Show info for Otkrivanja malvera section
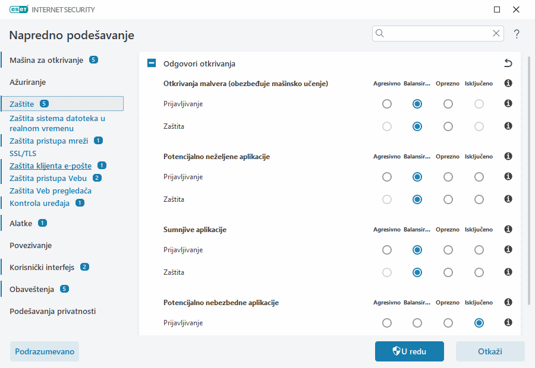The image size is (535, 368). (508, 84)
